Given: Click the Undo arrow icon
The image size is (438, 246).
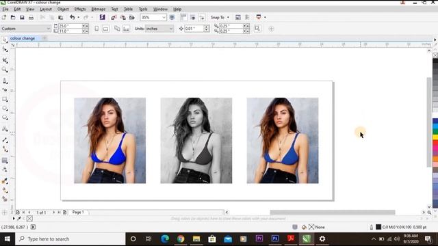Looking at the screenshot, I should [x=72, y=17].
